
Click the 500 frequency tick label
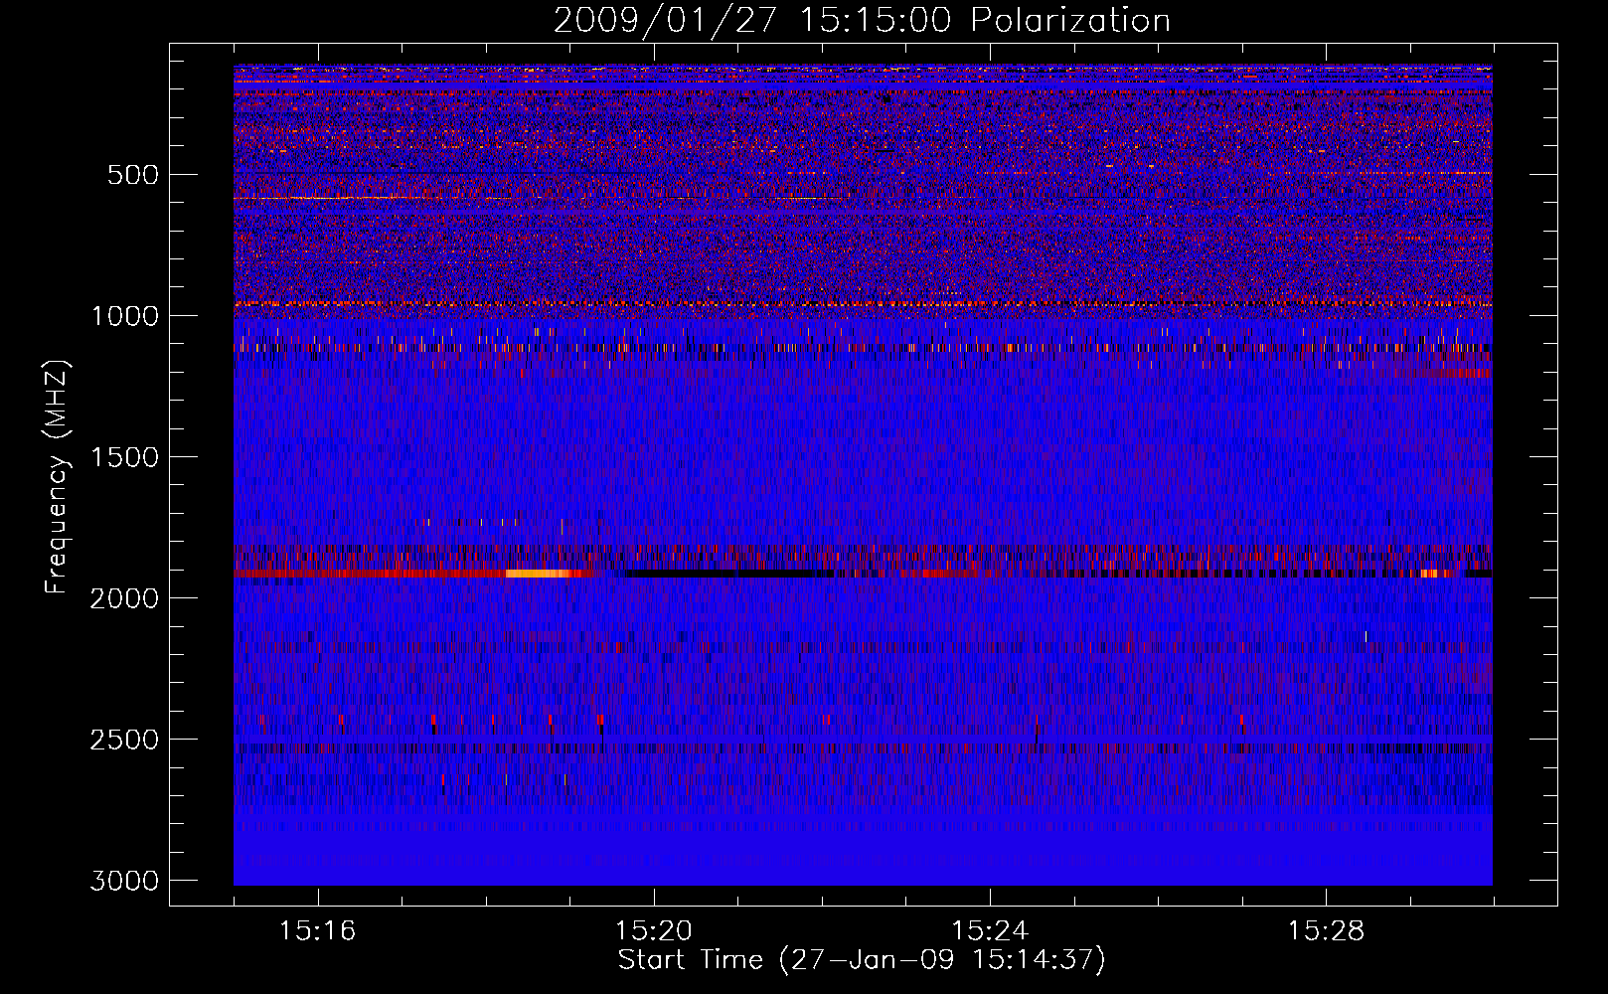133,175
